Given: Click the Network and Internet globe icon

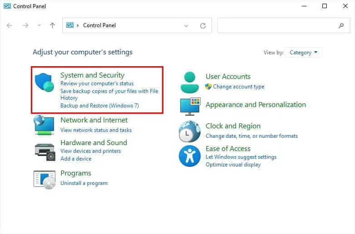Looking at the screenshot, I should point(44,125).
